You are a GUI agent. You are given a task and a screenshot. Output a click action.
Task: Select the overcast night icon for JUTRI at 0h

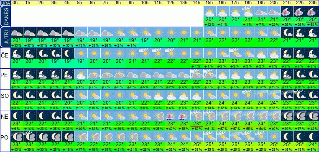[x=17, y=32]
